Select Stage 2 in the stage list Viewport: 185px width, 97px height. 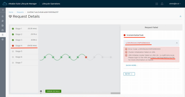pyautogui.click(x=24, y=34)
